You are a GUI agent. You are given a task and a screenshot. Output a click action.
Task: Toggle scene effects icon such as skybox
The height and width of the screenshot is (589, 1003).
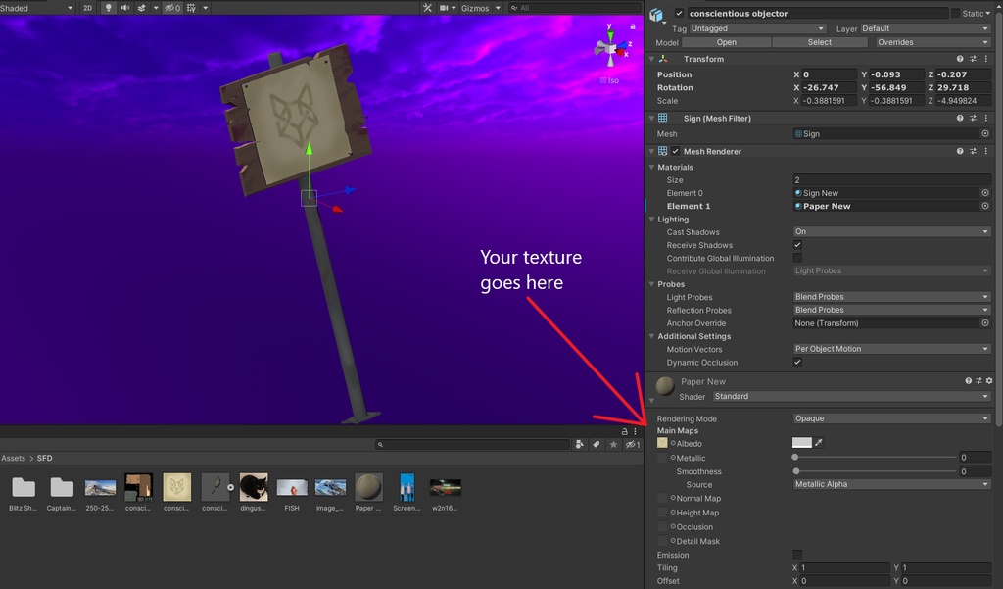142,8
